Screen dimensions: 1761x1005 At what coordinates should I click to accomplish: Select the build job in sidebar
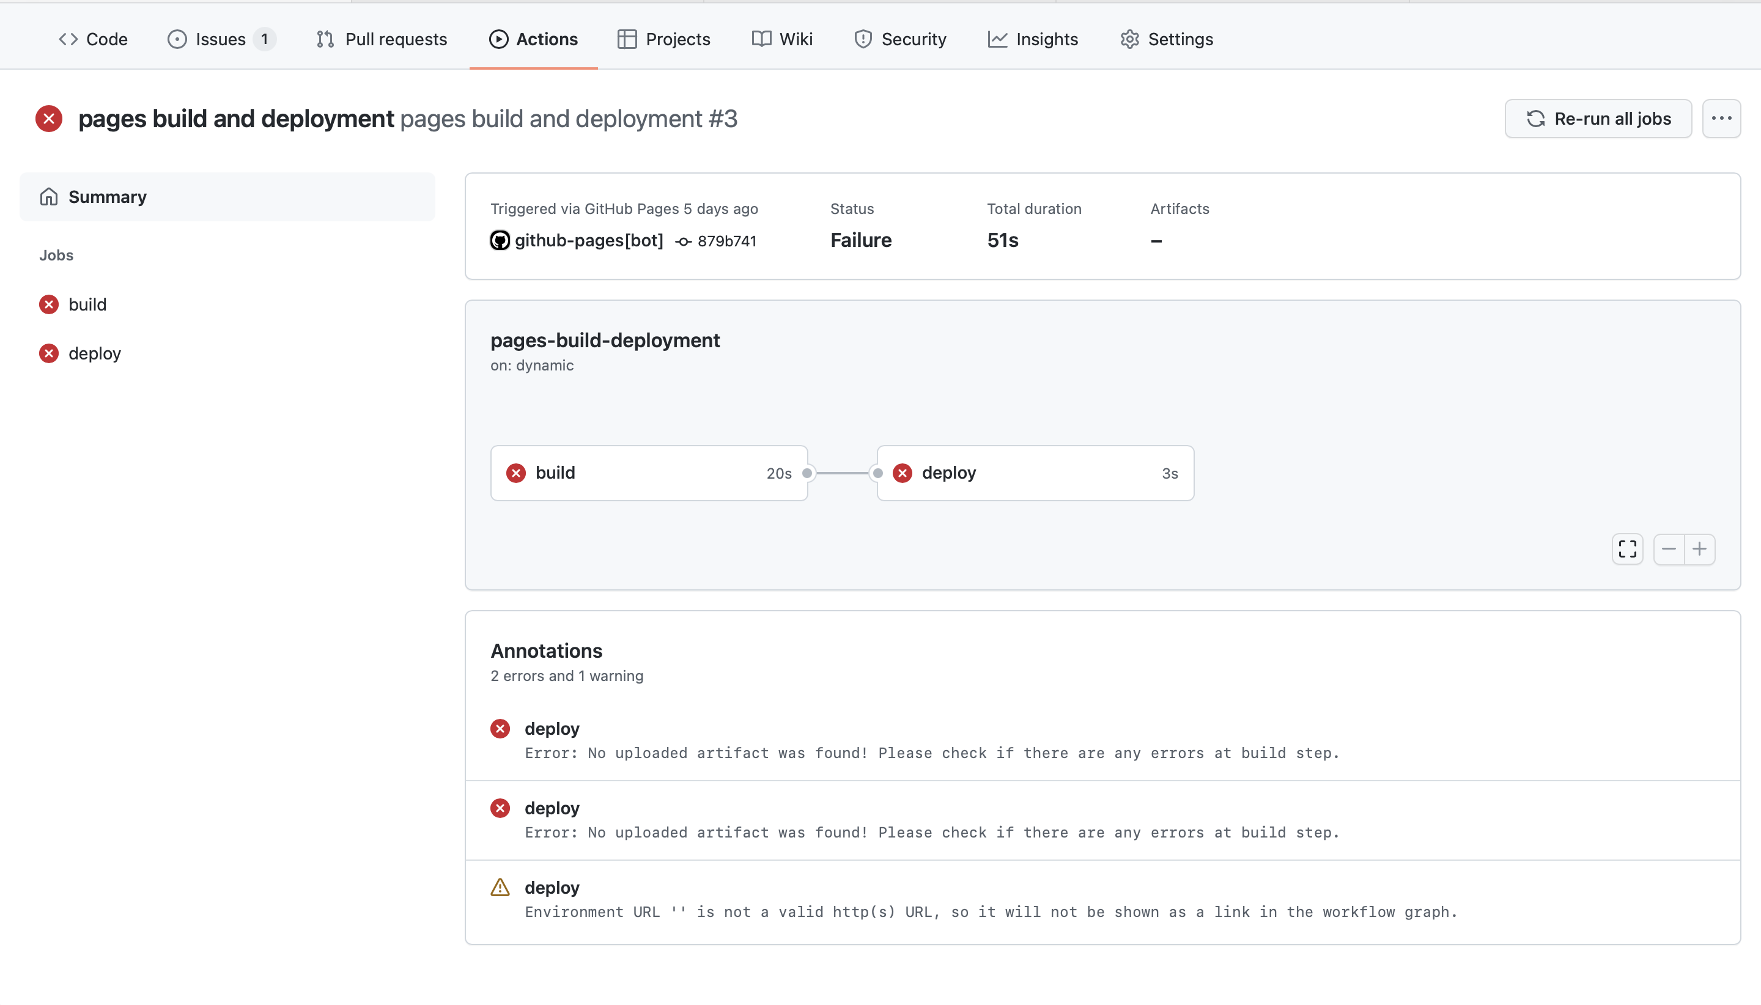(x=87, y=304)
